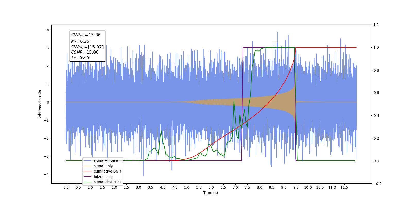Click the 7.5 tick on the time axis
Viewport: 412px width, 206px height.
pyautogui.click(x=247, y=187)
